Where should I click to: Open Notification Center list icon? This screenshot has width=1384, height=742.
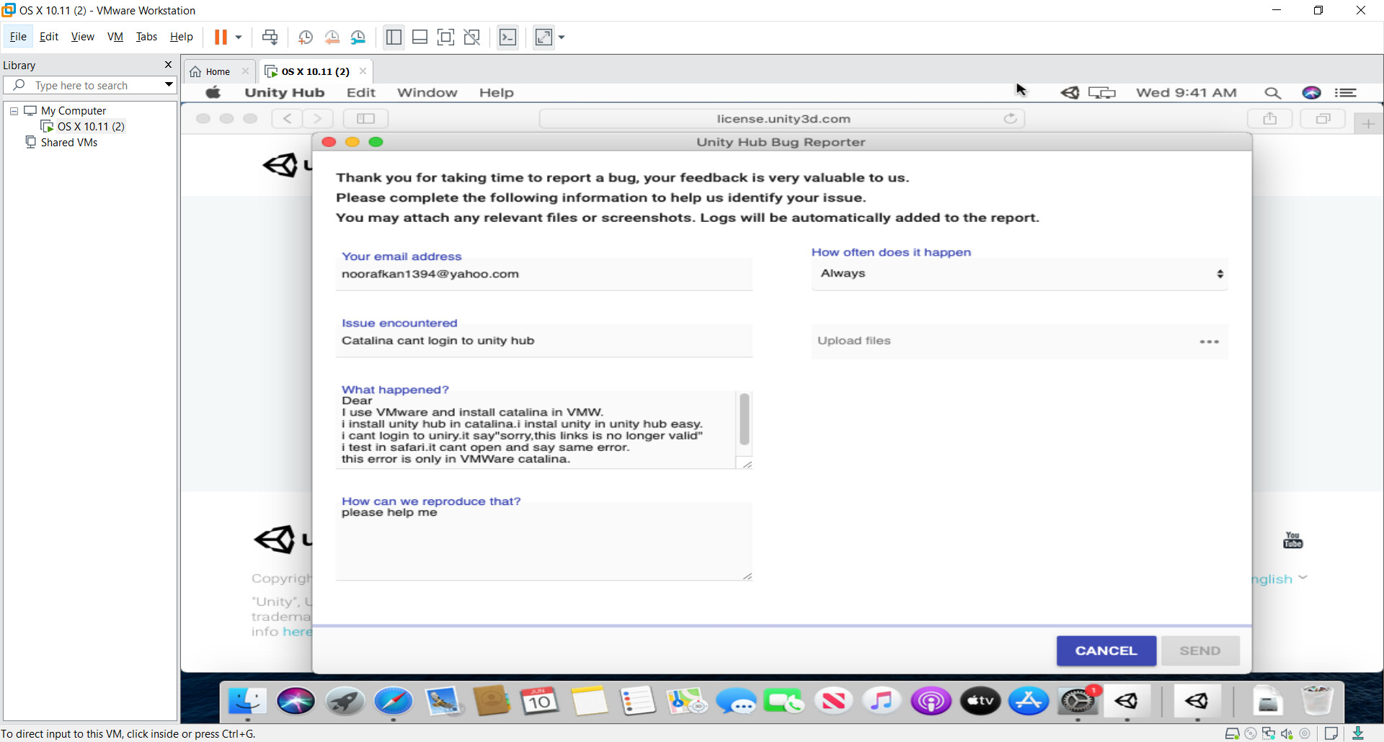click(x=1345, y=92)
